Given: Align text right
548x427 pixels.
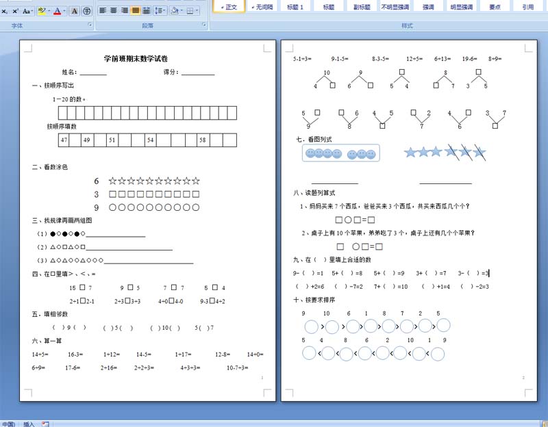Looking at the screenshot, I should click(125, 10).
